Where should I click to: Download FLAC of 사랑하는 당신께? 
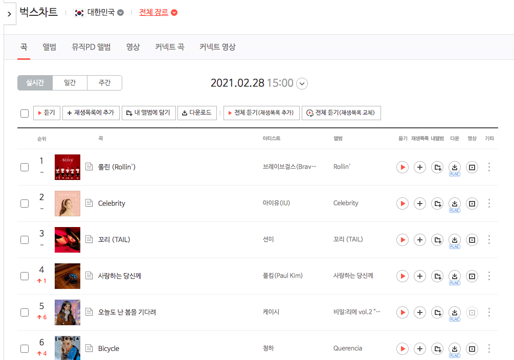point(455,277)
